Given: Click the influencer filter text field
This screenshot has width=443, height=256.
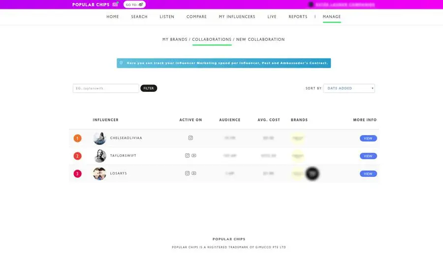Looking at the screenshot, I should click(x=106, y=88).
